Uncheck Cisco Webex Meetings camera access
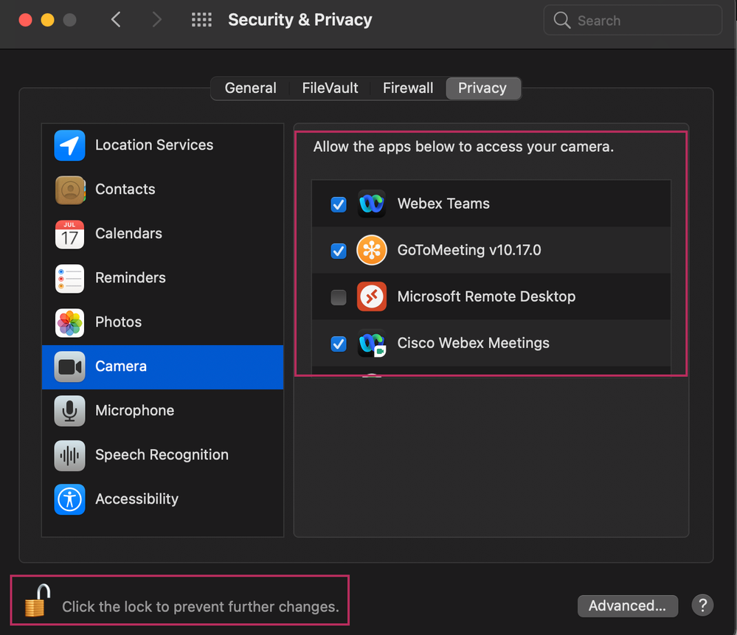Image resolution: width=737 pixels, height=635 pixels. click(339, 344)
